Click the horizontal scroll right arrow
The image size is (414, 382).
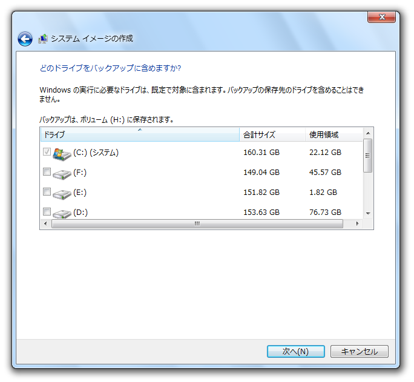click(x=357, y=223)
